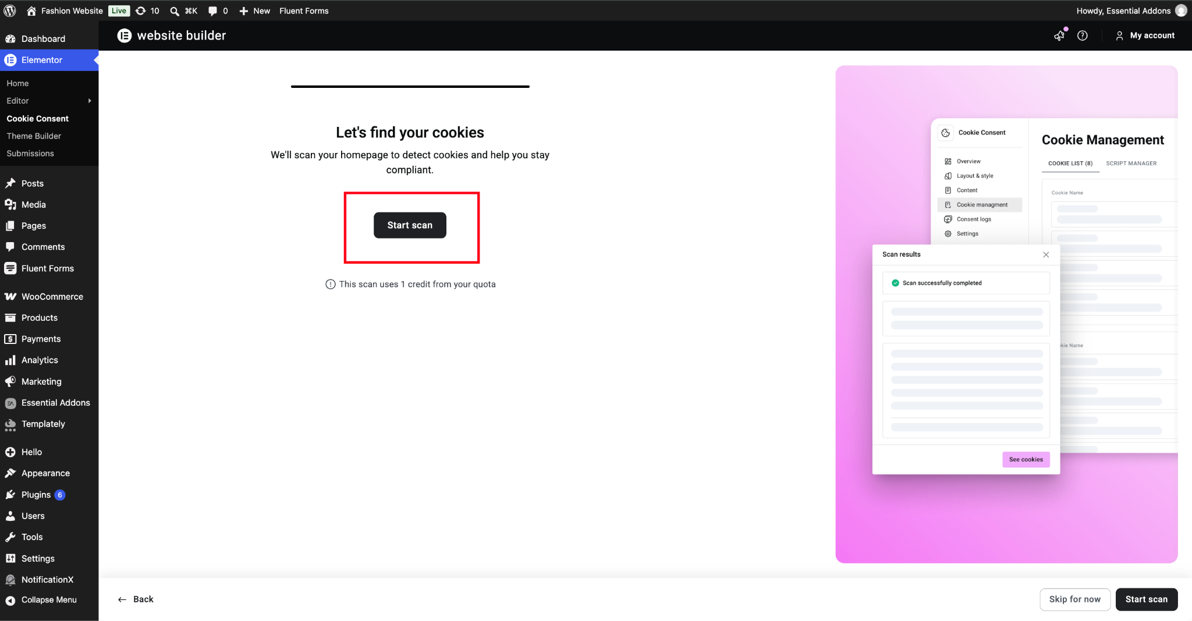Click the Pages icon in sidebar

point(10,226)
